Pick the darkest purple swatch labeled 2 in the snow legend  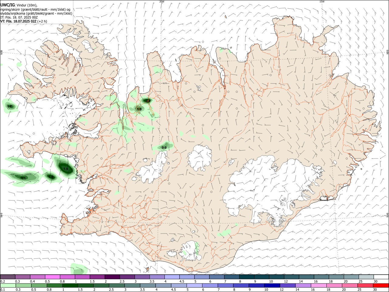pos(112,277)
